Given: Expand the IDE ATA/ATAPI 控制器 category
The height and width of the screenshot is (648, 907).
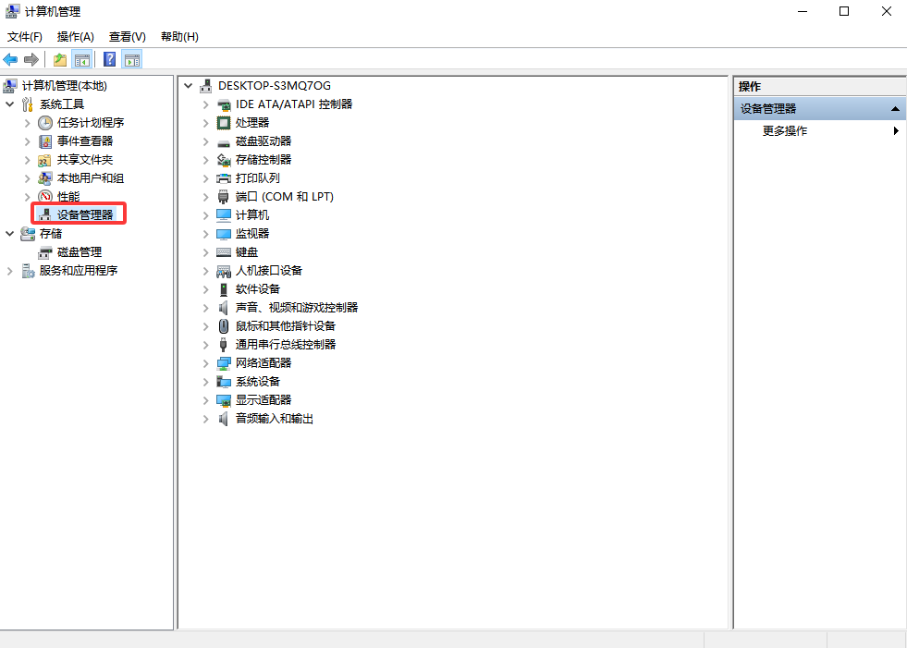Looking at the screenshot, I should point(205,104).
